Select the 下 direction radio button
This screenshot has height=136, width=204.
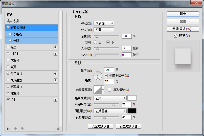coord(108,42)
